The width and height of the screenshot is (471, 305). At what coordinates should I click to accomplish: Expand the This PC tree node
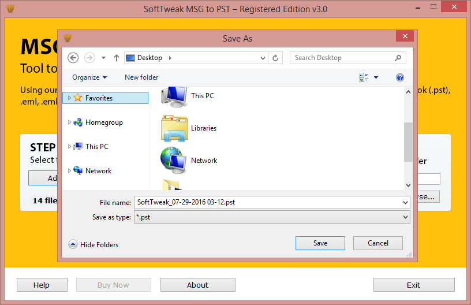point(69,147)
